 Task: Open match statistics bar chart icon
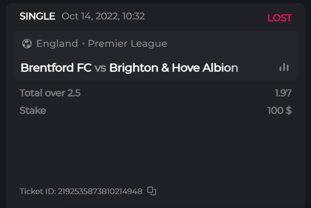[284, 67]
